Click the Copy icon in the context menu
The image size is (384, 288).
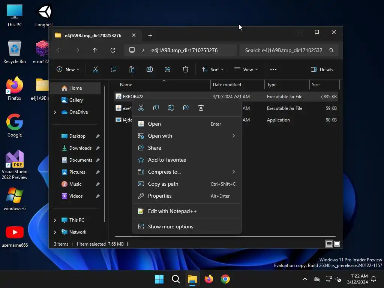coord(156,108)
